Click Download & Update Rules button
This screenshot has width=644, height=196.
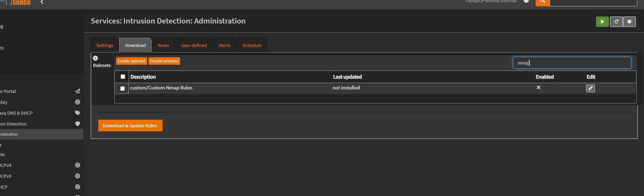pyautogui.click(x=130, y=126)
